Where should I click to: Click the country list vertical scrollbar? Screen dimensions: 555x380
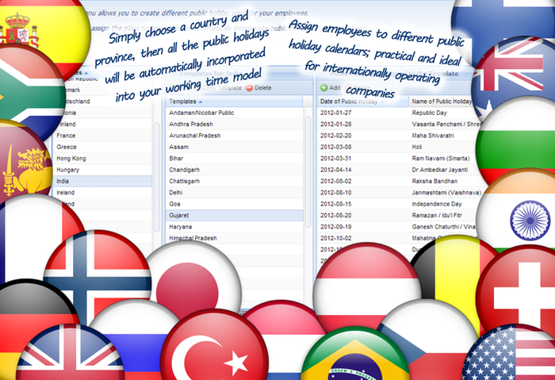pos(157,177)
